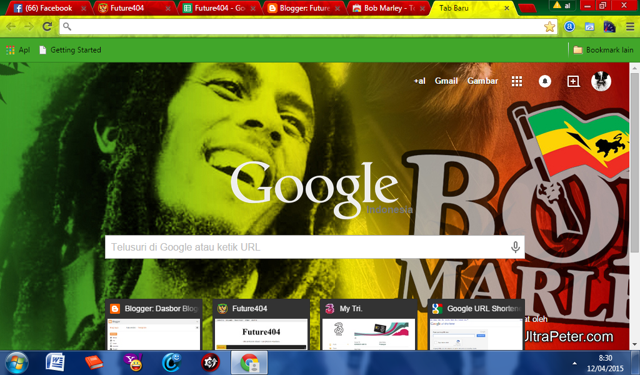
Task: Expand the Bookmark lain folder
Action: click(603, 50)
